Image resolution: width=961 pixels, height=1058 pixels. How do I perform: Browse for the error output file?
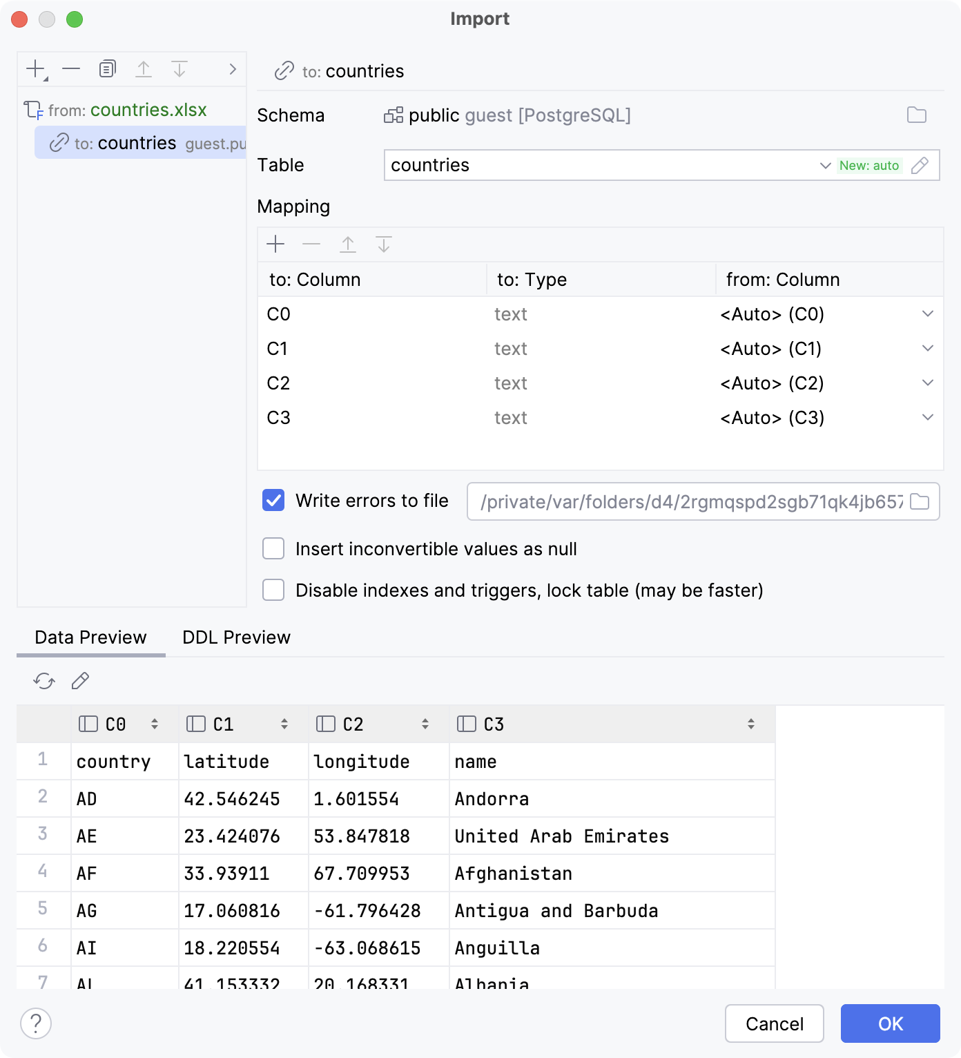point(920,502)
